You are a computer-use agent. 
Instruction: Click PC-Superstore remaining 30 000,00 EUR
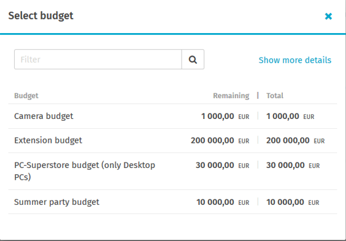click(x=223, y=165)
